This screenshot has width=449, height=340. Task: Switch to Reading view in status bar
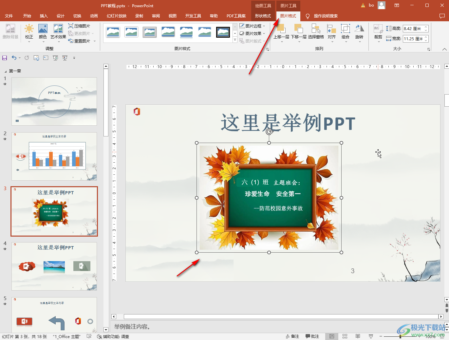point(358,336)
